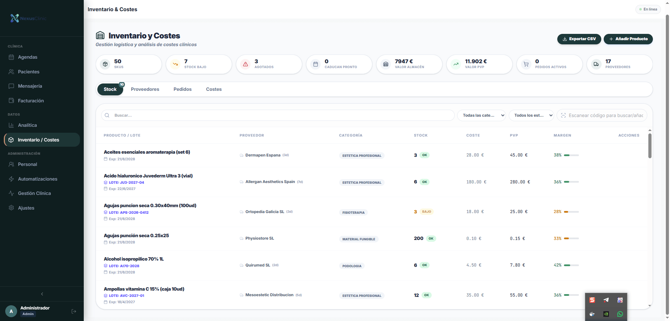Click the logout icon beside Administrador
The width and height of the screenshot is (670, 321).
(x=74, y=311)
